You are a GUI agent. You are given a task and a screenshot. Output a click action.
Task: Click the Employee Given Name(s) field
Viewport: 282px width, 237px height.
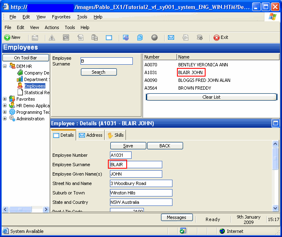point(136,174)
